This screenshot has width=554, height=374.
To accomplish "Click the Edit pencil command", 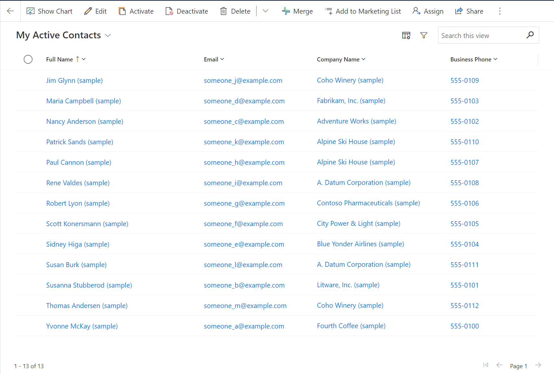I will click(95, 11).
